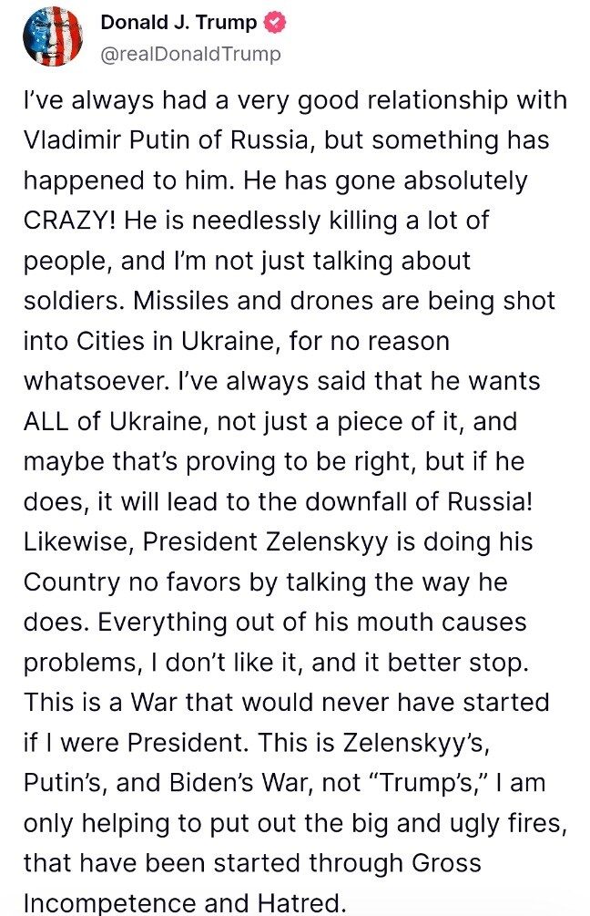590x916 pixels.
Task: Click "Missiles and drones" in the post
Action: point(249,301)
